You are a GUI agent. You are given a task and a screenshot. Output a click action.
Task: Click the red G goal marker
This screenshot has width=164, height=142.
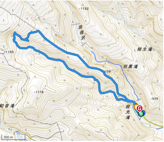140,108
